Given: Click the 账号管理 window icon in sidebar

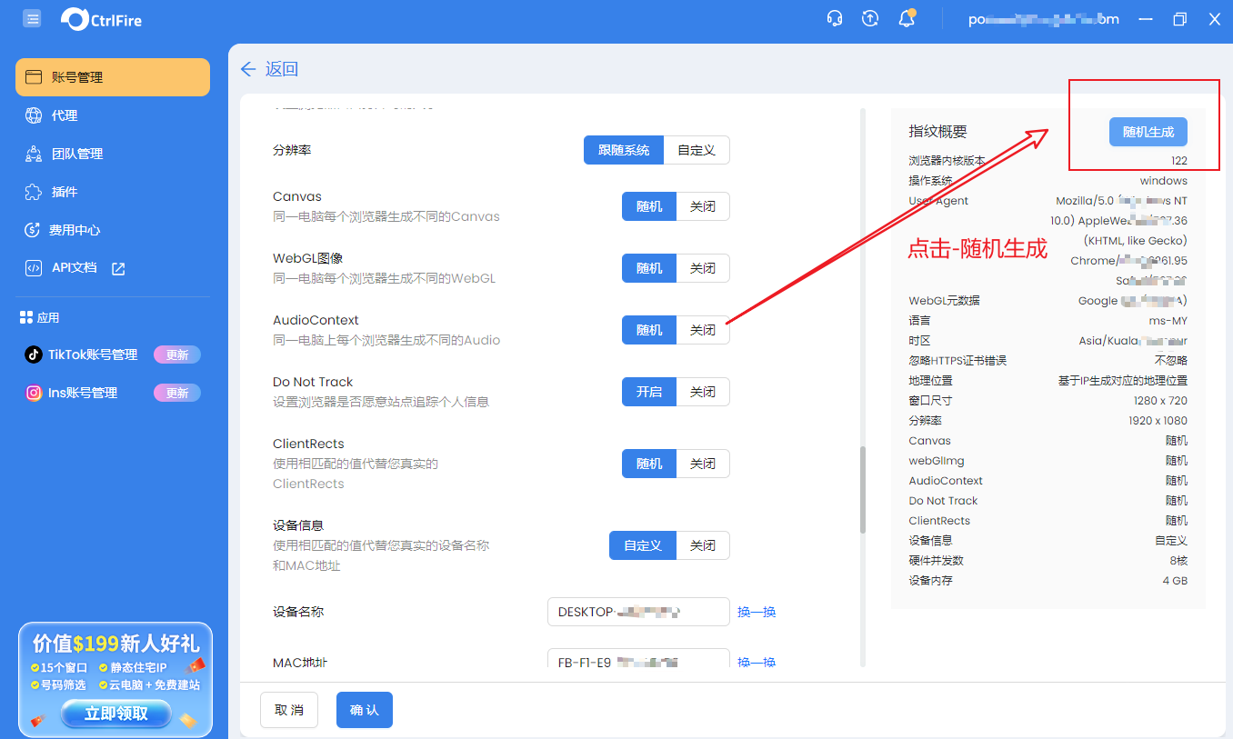Looking at the screenshot, I should [x=34, y=77].
